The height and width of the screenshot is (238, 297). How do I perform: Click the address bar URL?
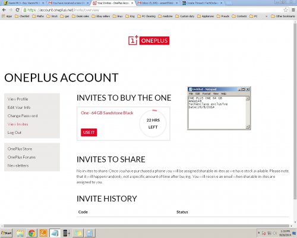63,10
